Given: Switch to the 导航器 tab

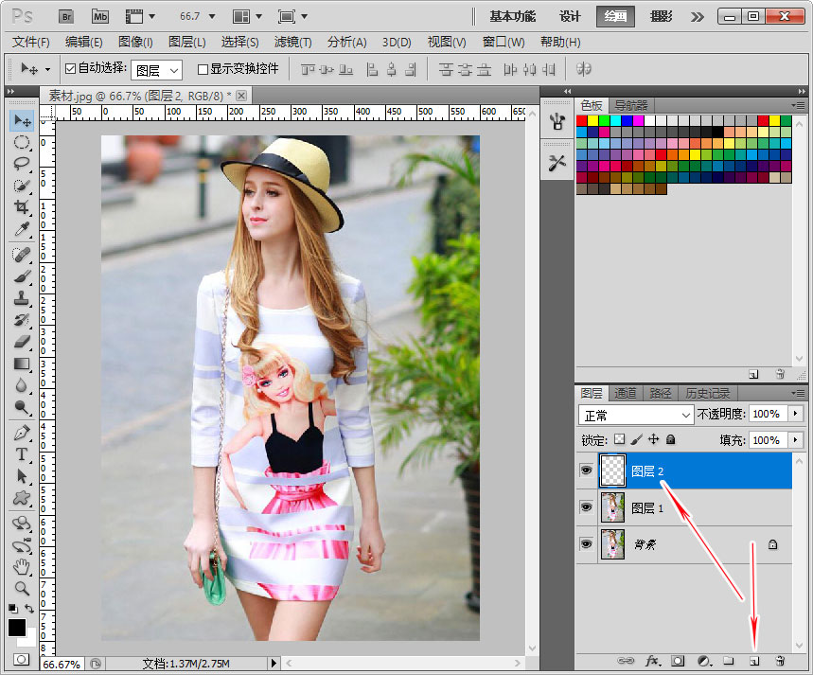Looking at the screenshot, I should point(631,105).
